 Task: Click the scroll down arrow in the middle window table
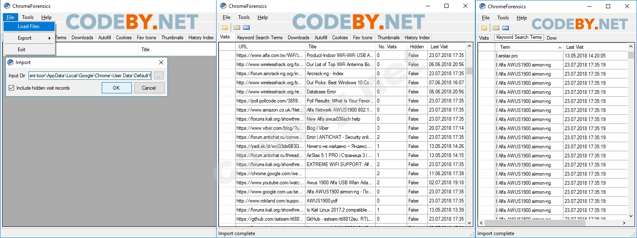[470, 223]
